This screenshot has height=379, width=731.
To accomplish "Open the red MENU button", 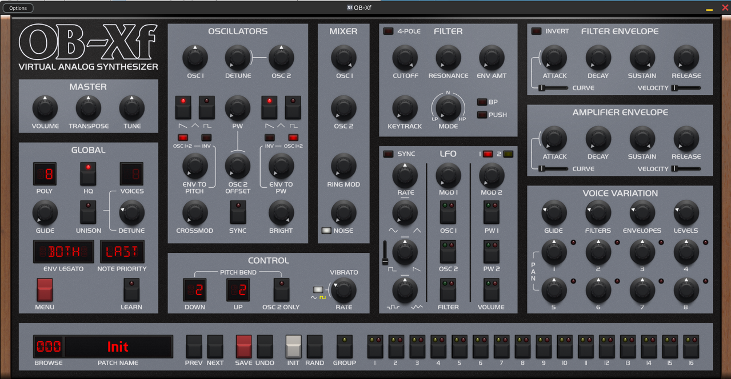I will coord(45,290).
